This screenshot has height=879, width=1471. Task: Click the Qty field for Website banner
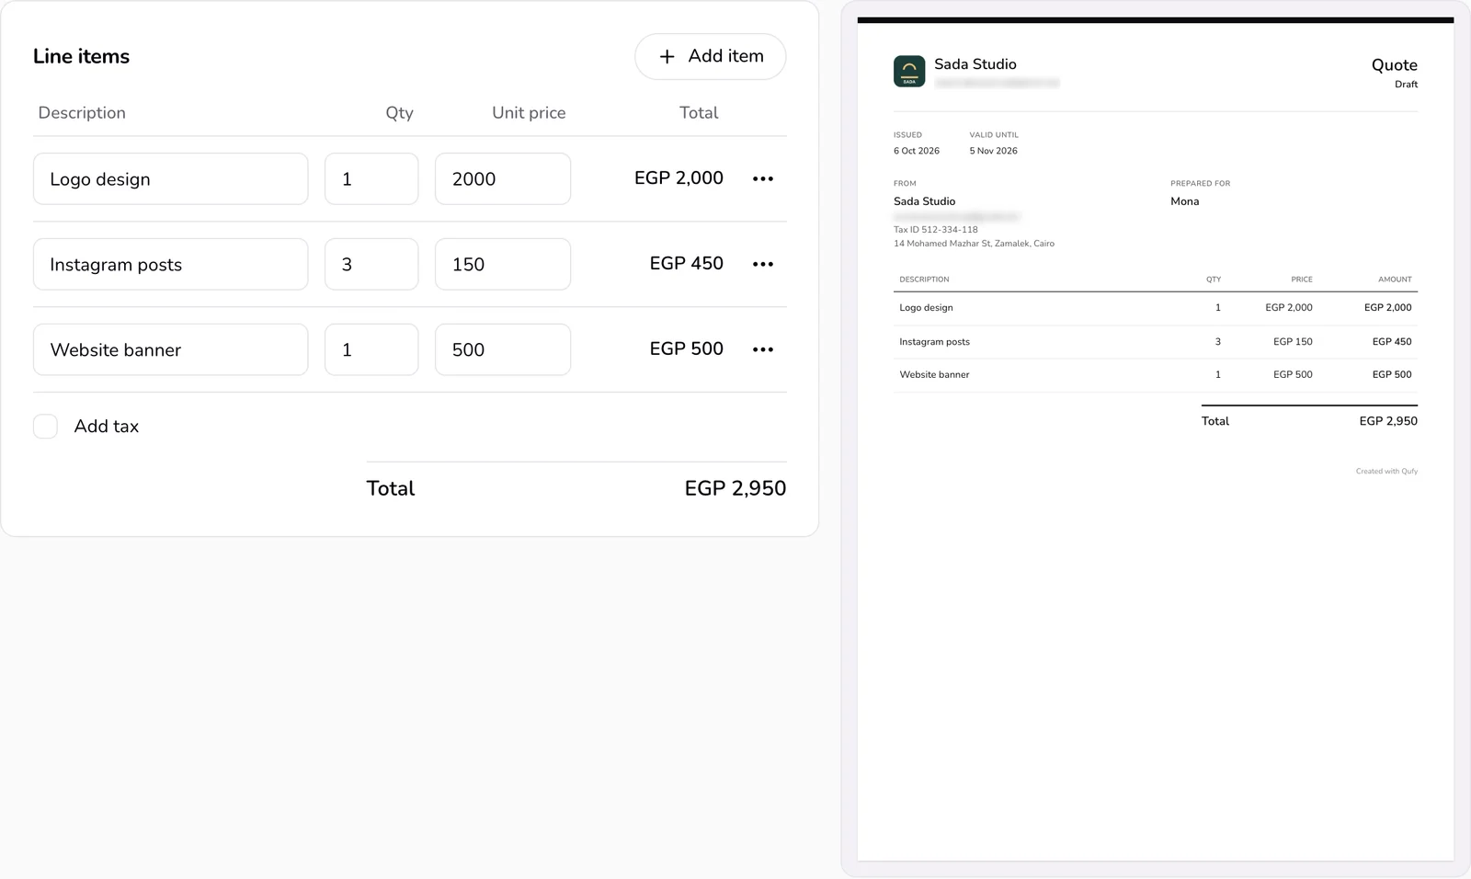pos(371,349)
